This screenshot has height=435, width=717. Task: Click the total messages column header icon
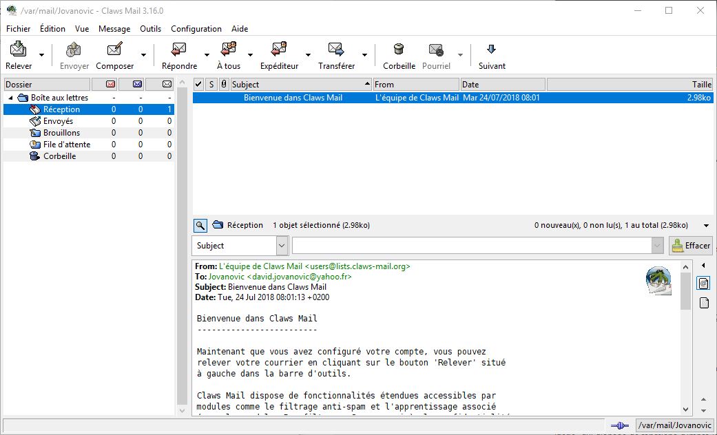point(167,84)
